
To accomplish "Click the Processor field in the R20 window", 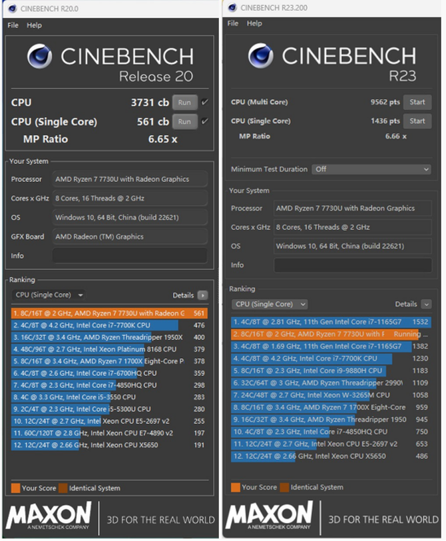I will click(130, 179).
